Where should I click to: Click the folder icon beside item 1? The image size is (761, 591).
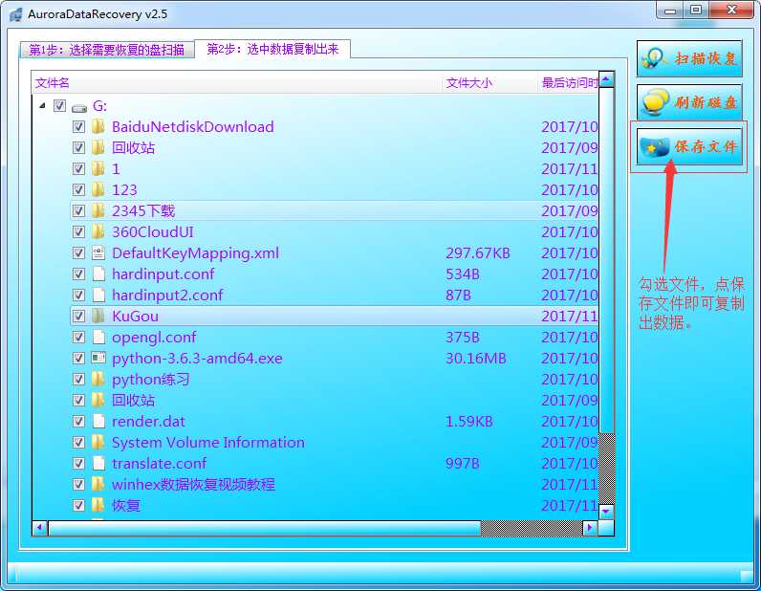(x=98, y=168)
